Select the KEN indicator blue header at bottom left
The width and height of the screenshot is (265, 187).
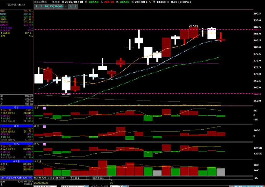16,178
